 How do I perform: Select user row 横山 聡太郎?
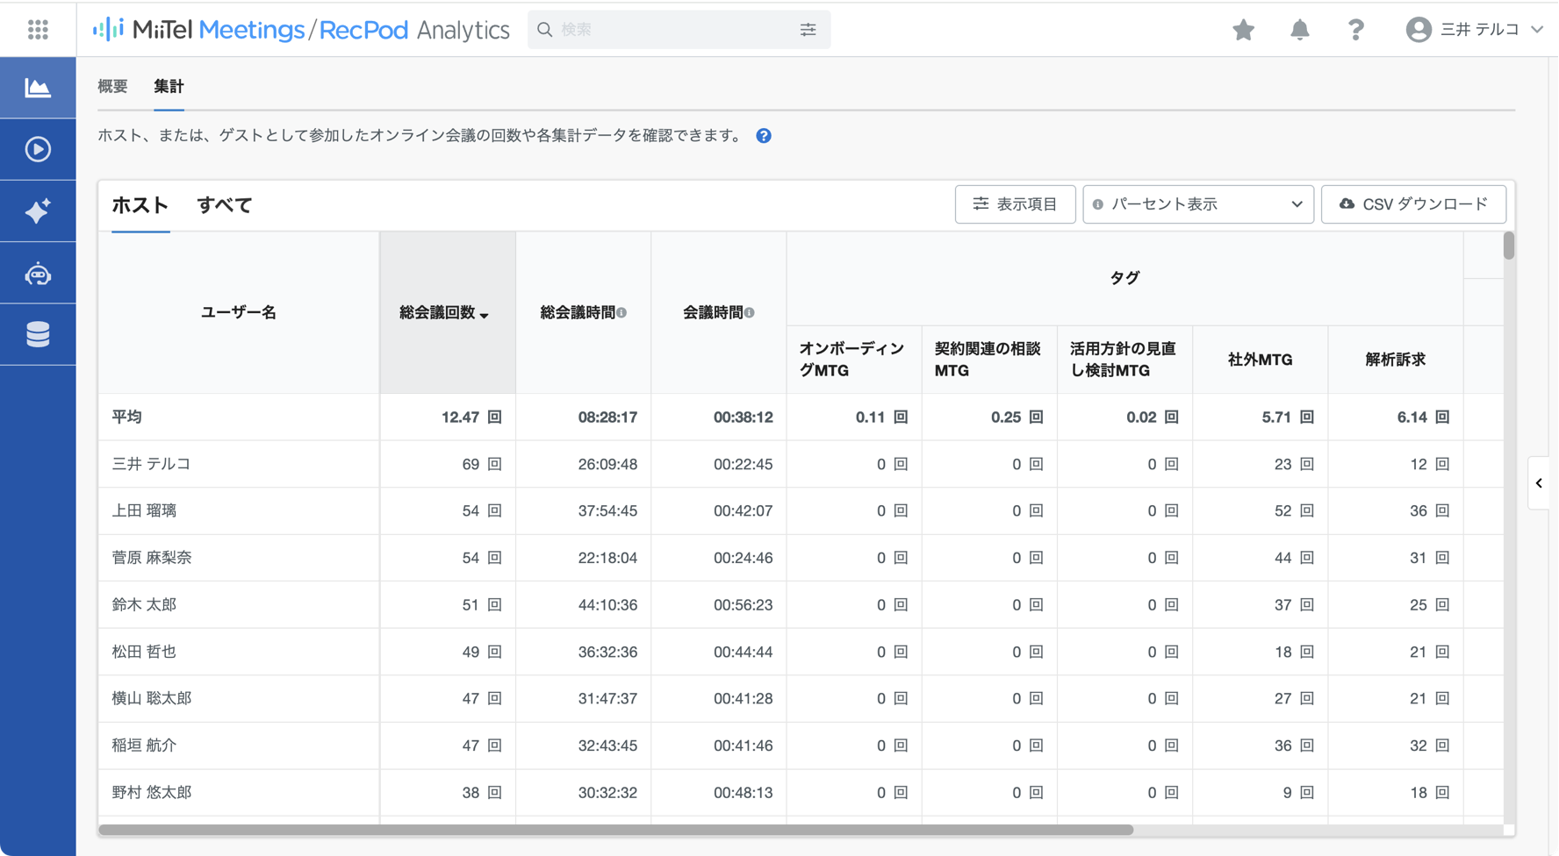pos(152,699)
